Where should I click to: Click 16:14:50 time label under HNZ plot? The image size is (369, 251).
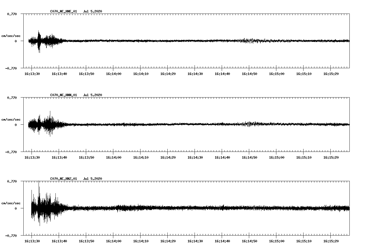pos(249,241)
